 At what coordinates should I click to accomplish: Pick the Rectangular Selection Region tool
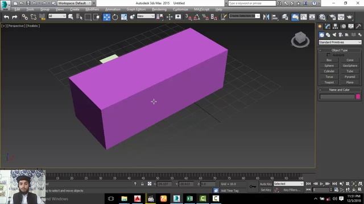pos(88,17)
